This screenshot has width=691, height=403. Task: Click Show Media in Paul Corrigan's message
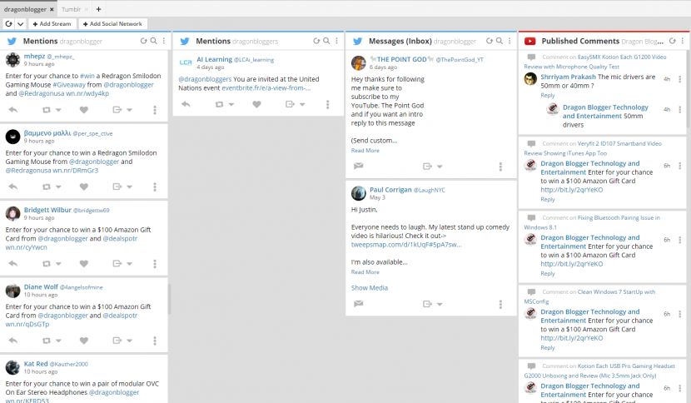click(370, 287)
